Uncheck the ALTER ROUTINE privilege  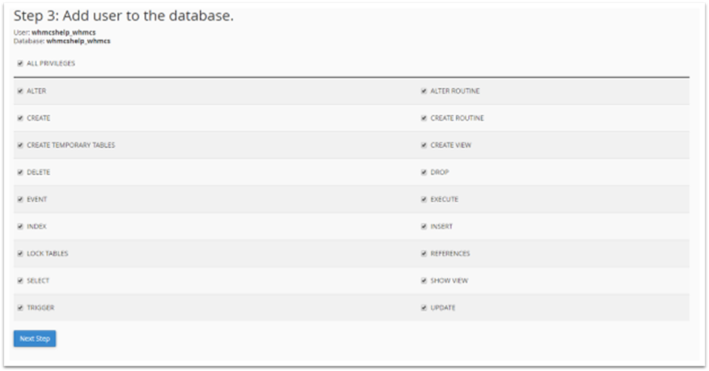coord(424,91)
